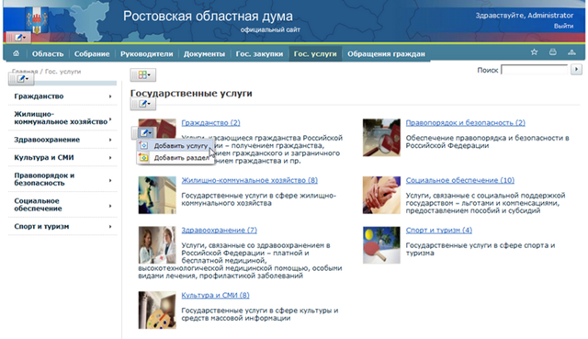588x339 pixels.
Task: Open the Культура и СМИ palette thumbnail
Action: (157, 311)
